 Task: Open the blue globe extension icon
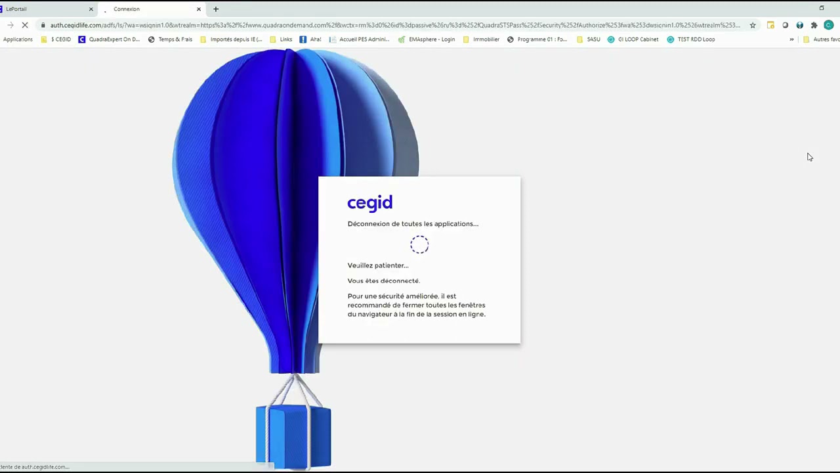[x=799, y=25]
